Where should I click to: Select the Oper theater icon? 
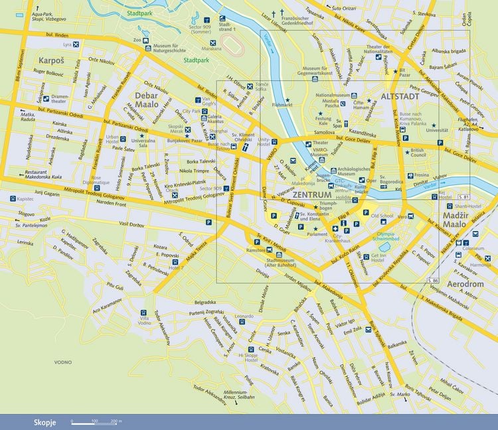pyautogui.click(x=362, y=180)
